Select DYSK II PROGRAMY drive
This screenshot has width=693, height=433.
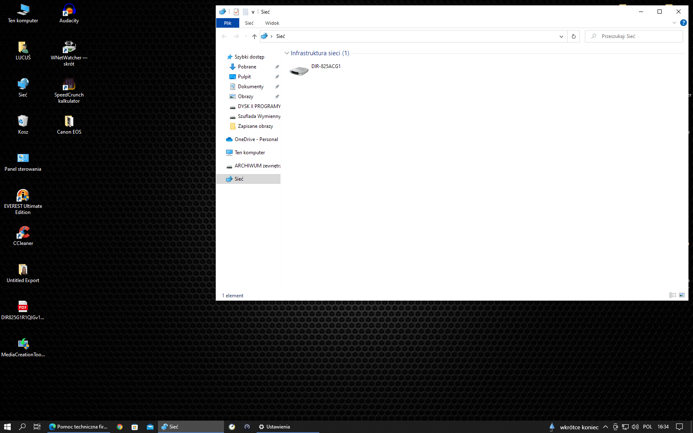click(249, 106)
